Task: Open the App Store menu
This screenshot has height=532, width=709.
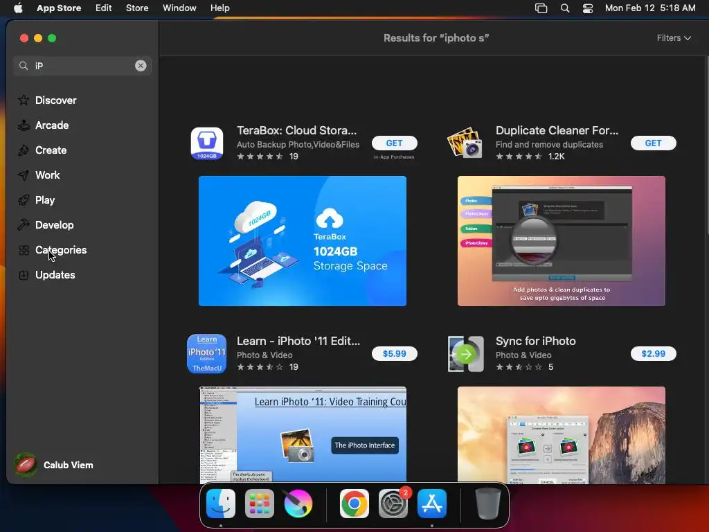Action: tap(59, 8)
